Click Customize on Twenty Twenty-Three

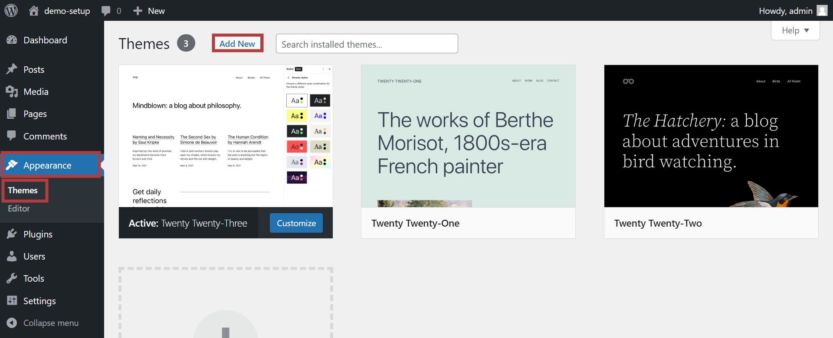pyautogui.click(x=296, y=223)
